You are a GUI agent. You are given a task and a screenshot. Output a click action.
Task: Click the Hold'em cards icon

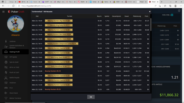coord(6,83)
